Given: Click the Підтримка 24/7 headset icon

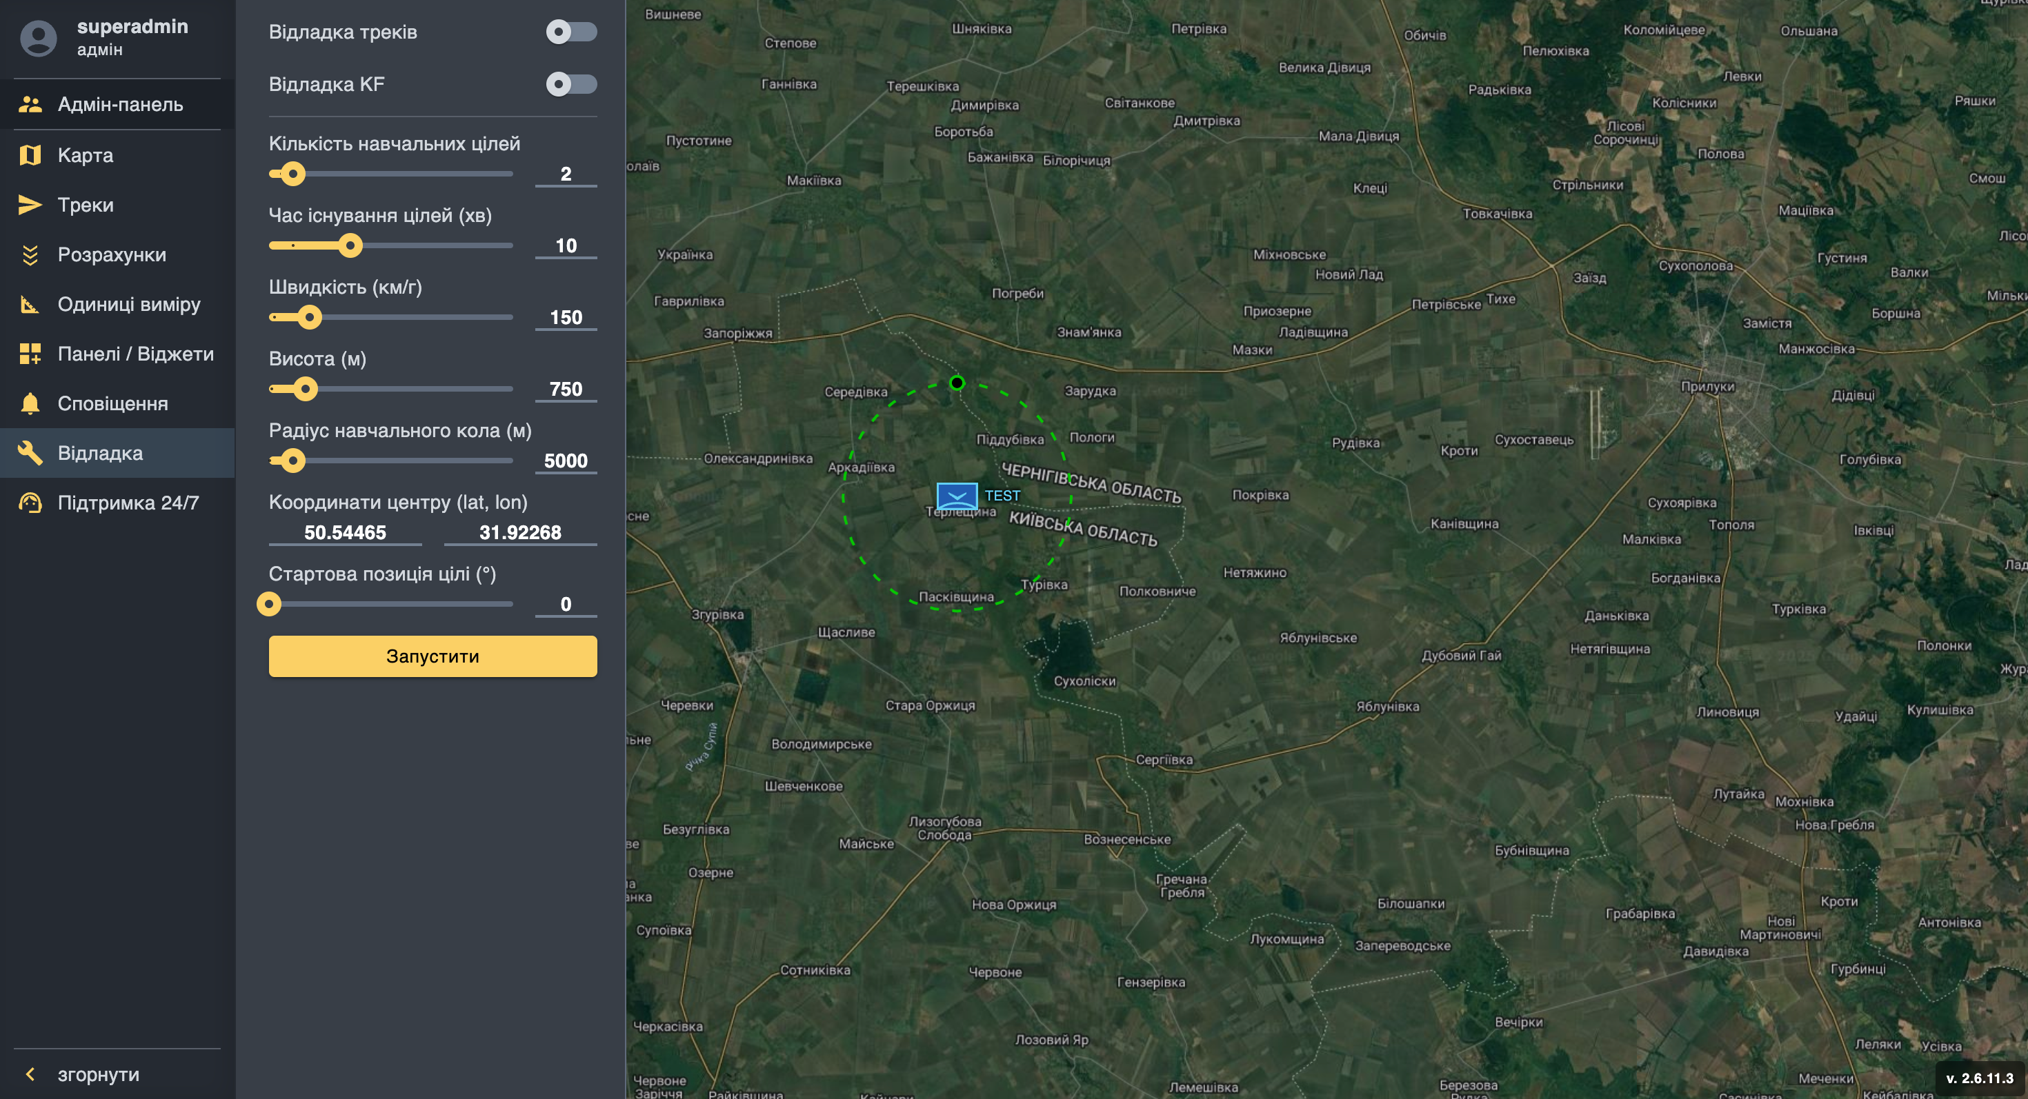Looking at the screenshot, I should 30,503.
